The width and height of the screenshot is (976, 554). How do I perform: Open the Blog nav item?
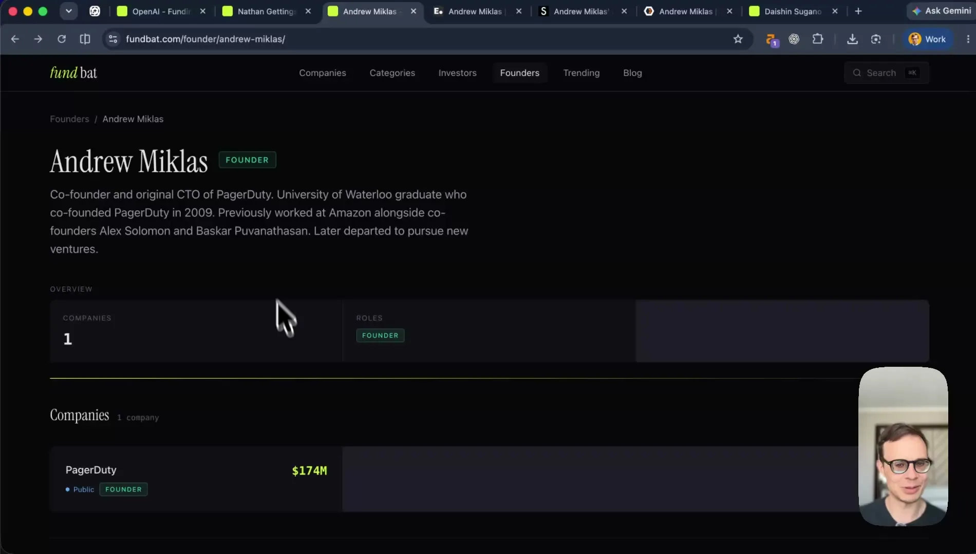632,73
